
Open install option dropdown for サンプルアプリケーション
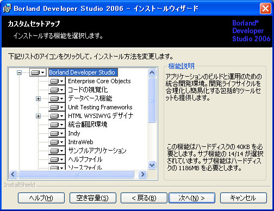point(57,151)
